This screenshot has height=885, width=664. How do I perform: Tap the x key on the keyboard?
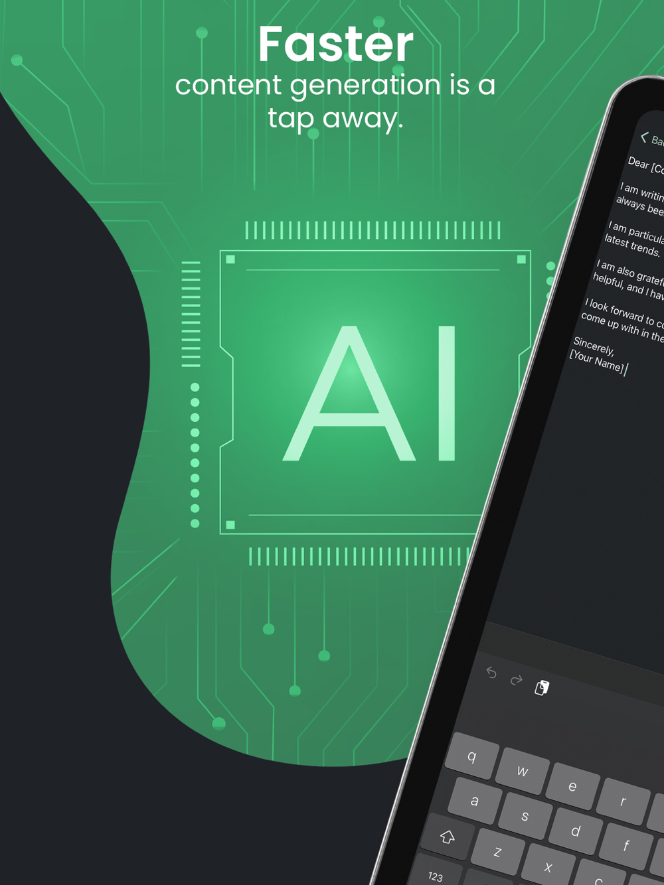coord(548,866)
